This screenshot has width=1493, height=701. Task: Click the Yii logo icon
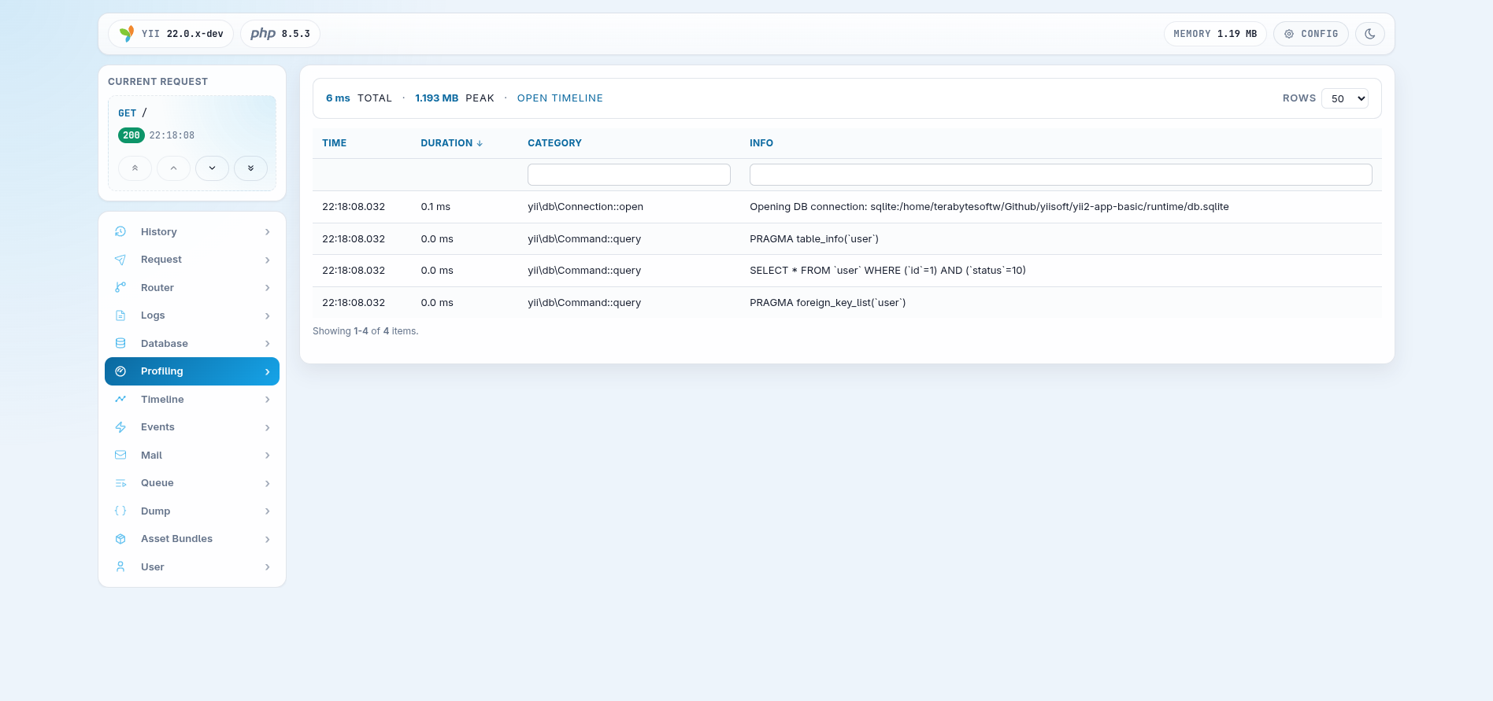point(126,34)
